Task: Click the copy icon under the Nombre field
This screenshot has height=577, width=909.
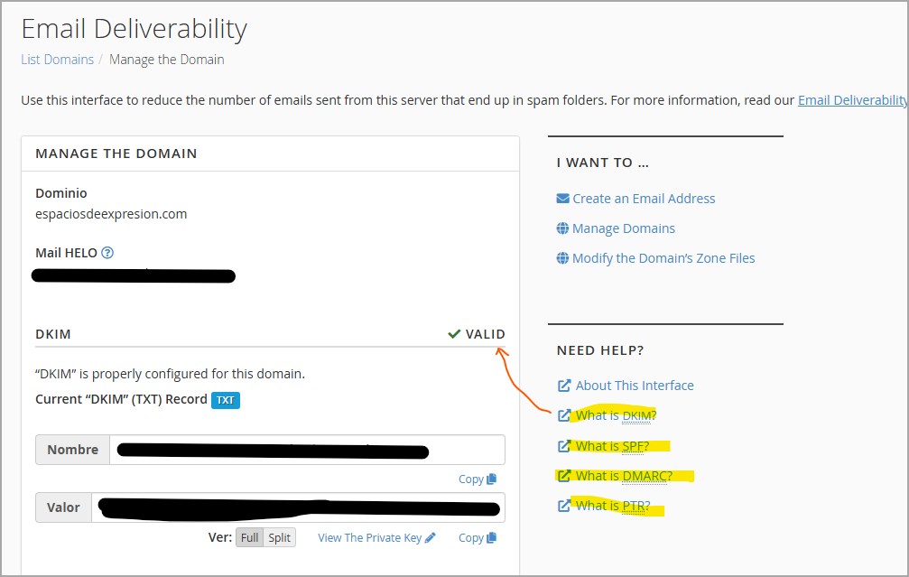Action: pyautogui.click(x=492, y=479)
